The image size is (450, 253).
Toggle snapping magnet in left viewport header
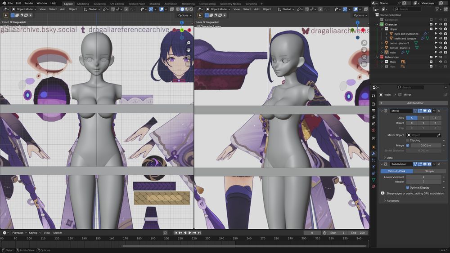pyautogui.click(x=113, y=9)
